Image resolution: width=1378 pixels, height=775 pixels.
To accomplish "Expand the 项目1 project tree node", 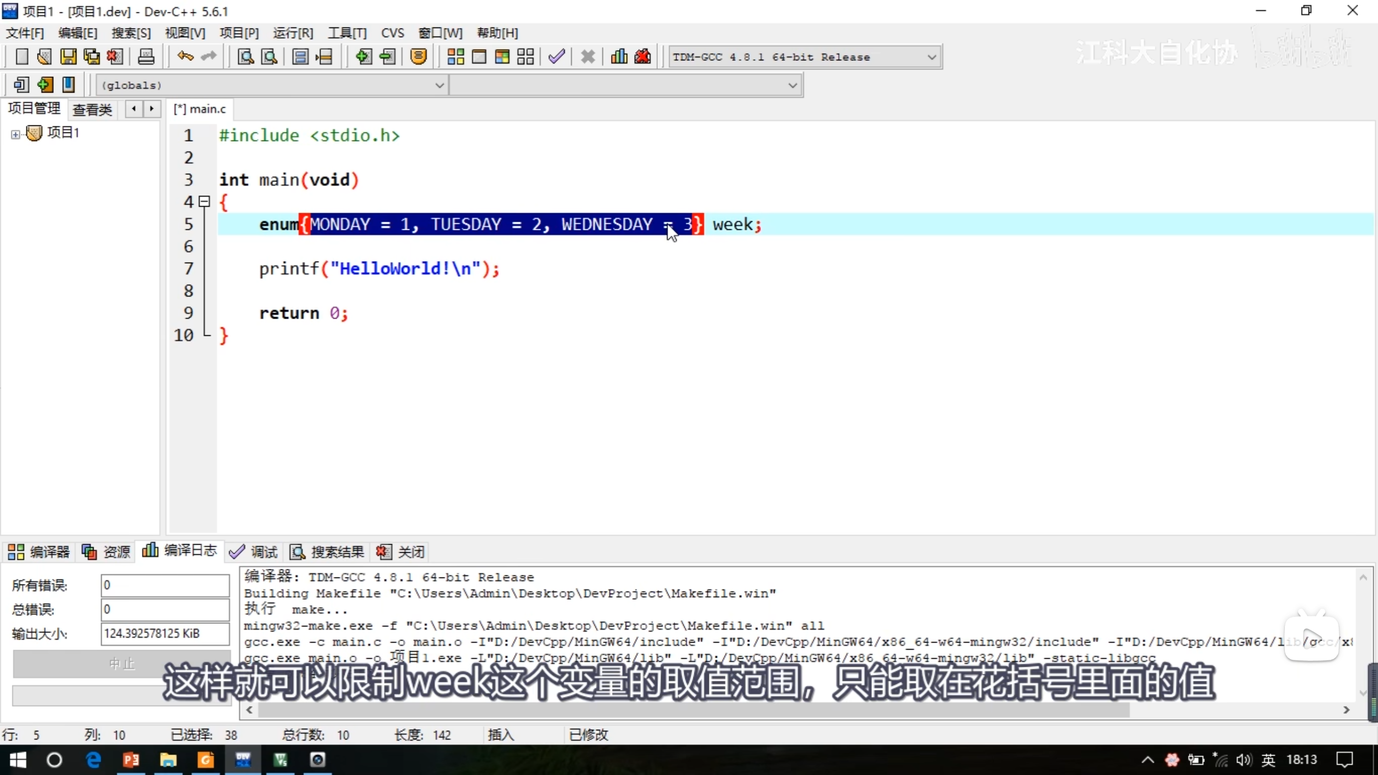I will coord(16,134).
